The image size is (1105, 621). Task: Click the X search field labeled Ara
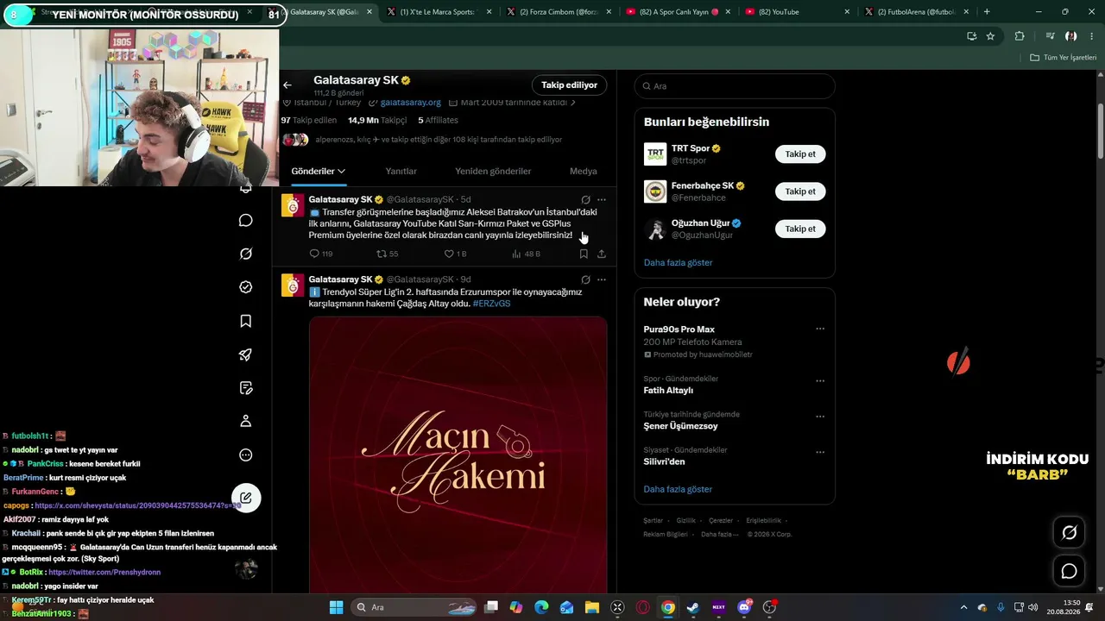point(735,86)
